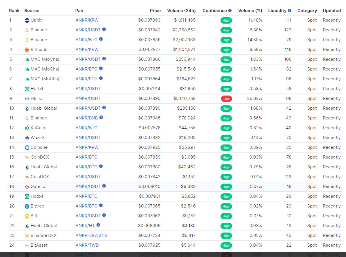Click the HBTC exchange logo

(x=27, y=99)
